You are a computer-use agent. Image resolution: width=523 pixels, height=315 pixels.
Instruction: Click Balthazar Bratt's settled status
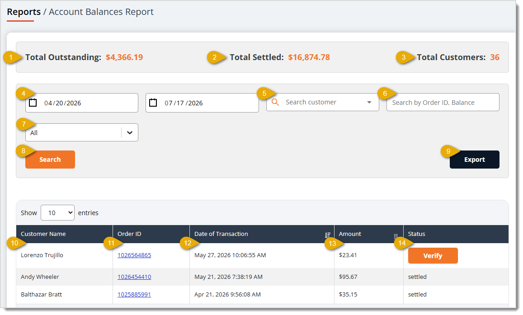click(x=417, y=294)
